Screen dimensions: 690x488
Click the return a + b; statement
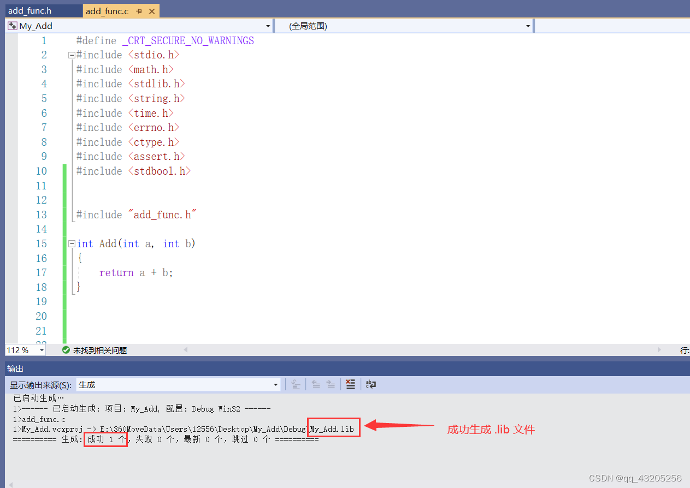point(136,273)
